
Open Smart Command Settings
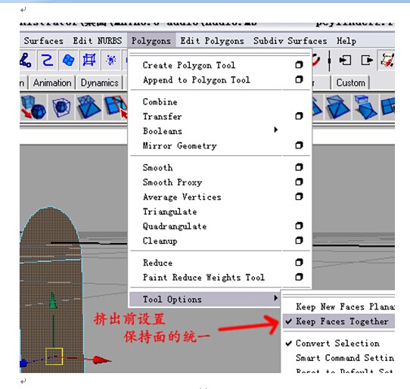pos(345,358)
